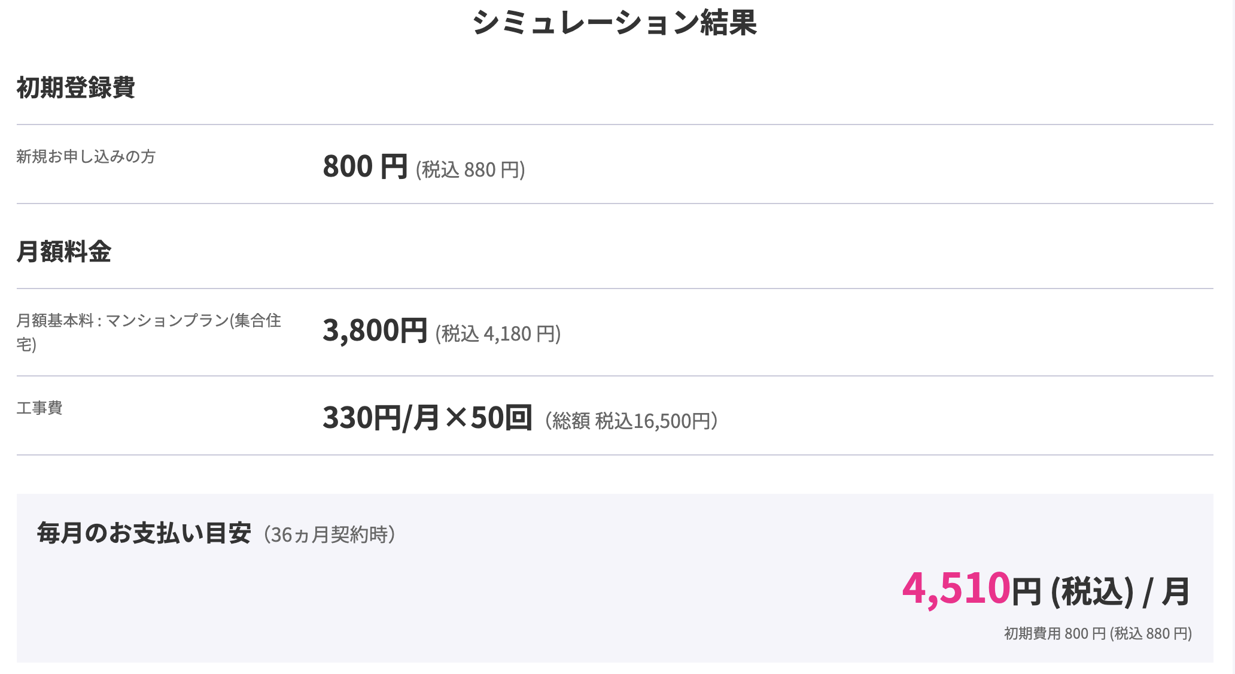Image resolution: width=1235 pixels, height=674 pixels.
Task: Select the 毎月のお支払い目安 heading
Action: (144, 533)
